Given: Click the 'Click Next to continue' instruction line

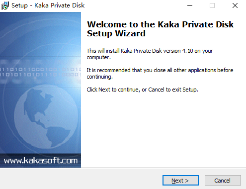Looking at the screenshot, I should click(x=142, y=90).
